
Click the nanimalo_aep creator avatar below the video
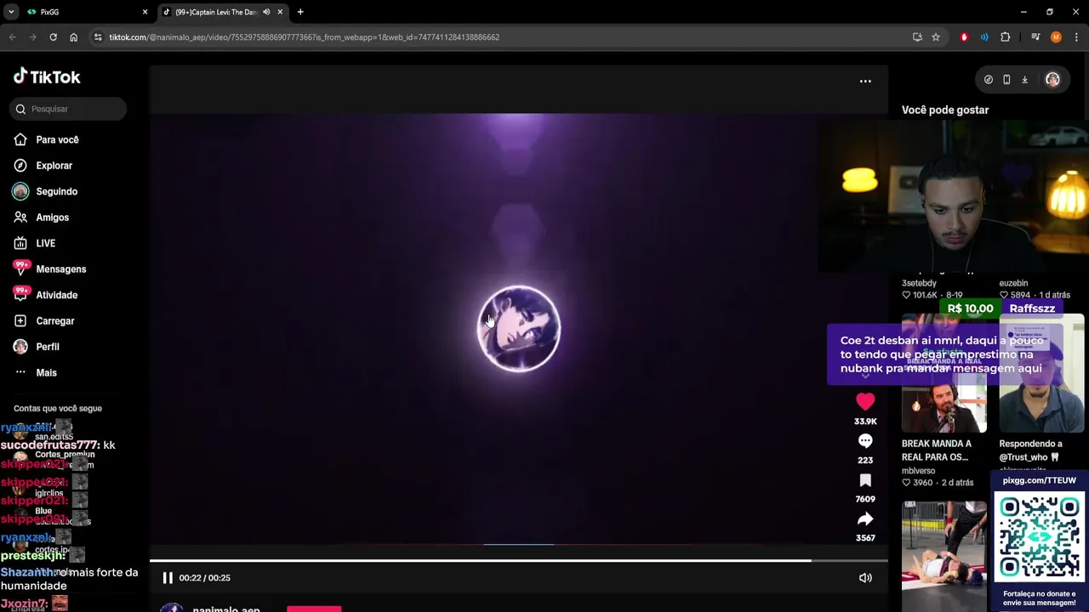point(172,607)
